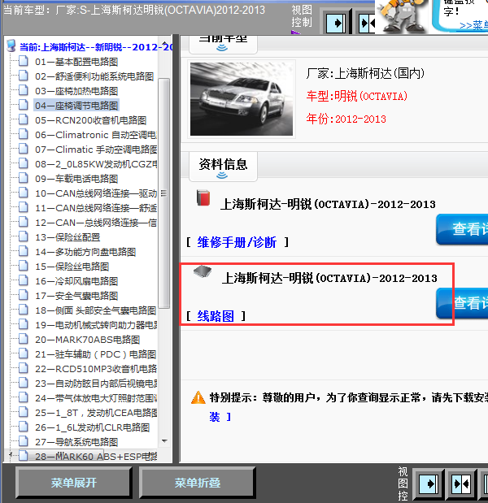The image size is (488, 503).
Task: Open the 26—1_6L发动机CLR电路图 item
Action: [x=92, y=427]
